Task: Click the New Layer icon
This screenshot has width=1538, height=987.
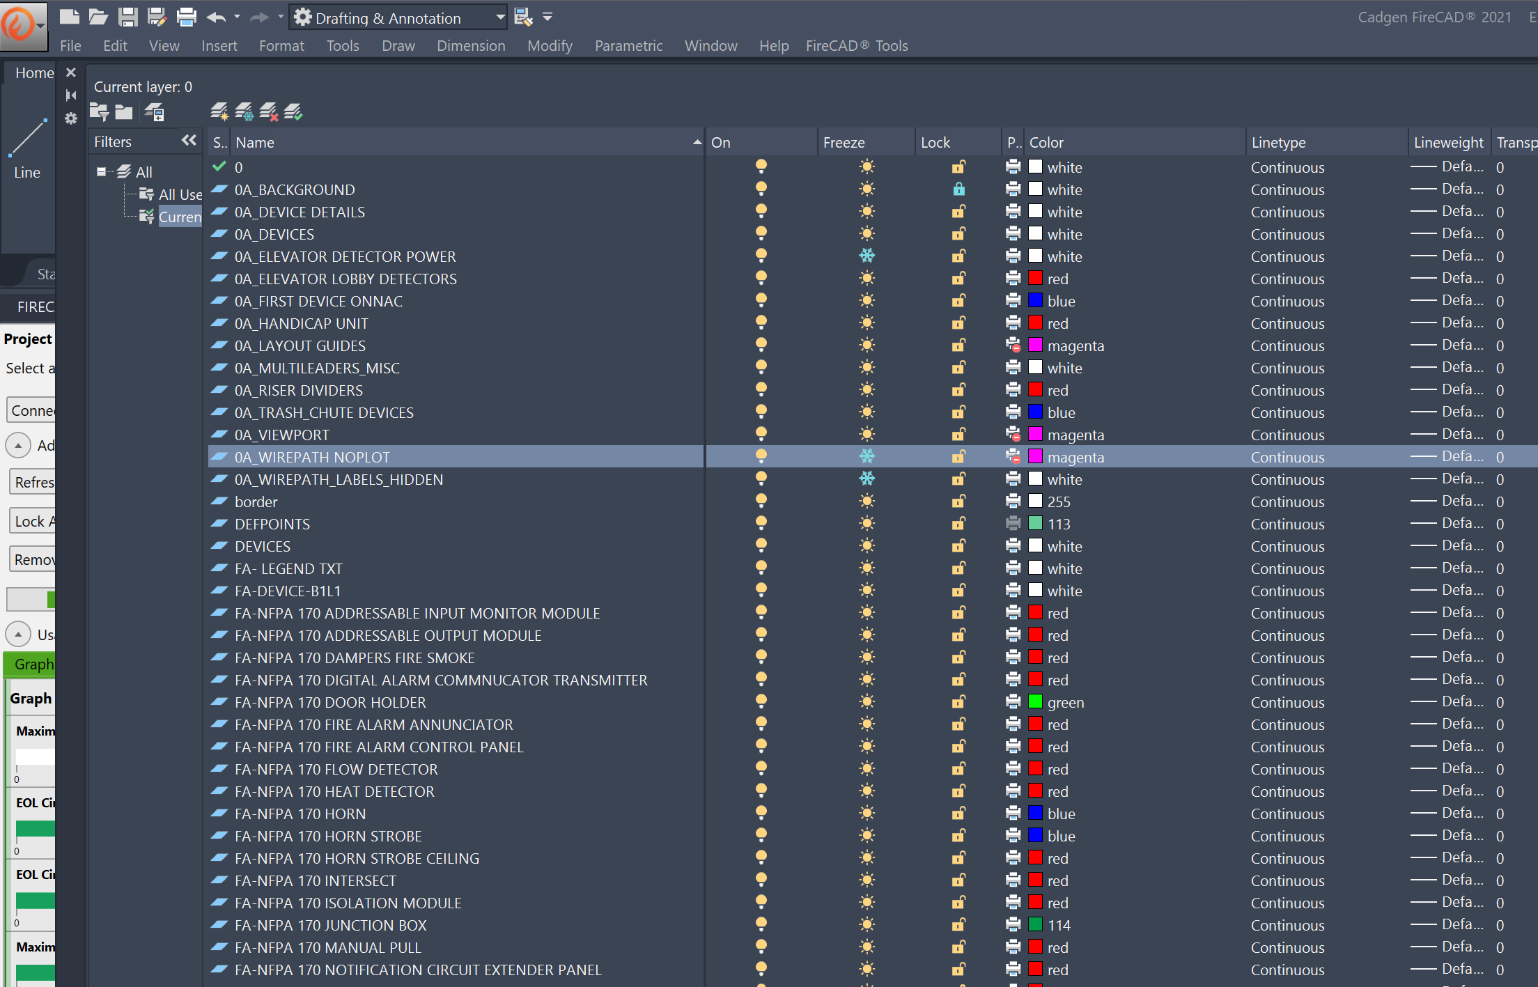Action: 219,111
